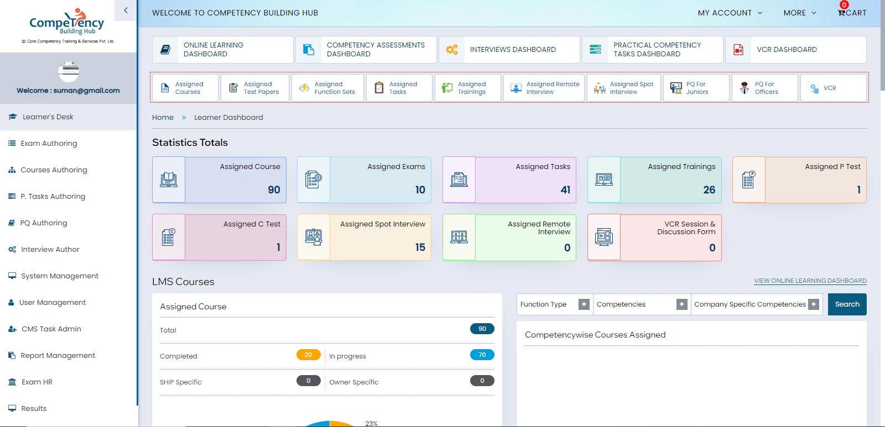This screenshot has height=427, width=885.
Task: Open Assigned Spot Interview tab
Action: click(x=624, y=88)
